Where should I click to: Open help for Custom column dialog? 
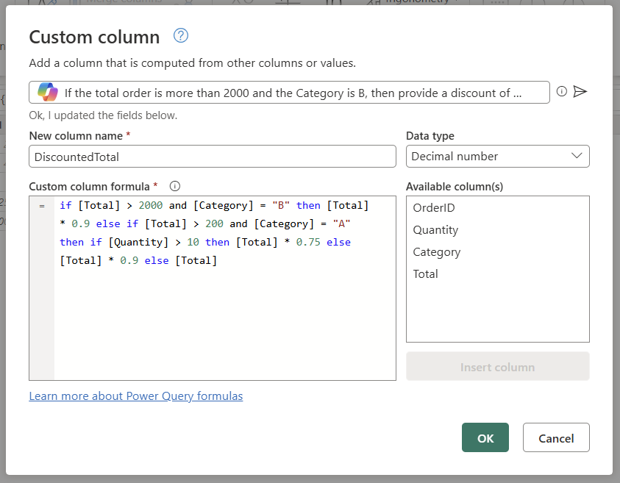[x=180, y=36]
